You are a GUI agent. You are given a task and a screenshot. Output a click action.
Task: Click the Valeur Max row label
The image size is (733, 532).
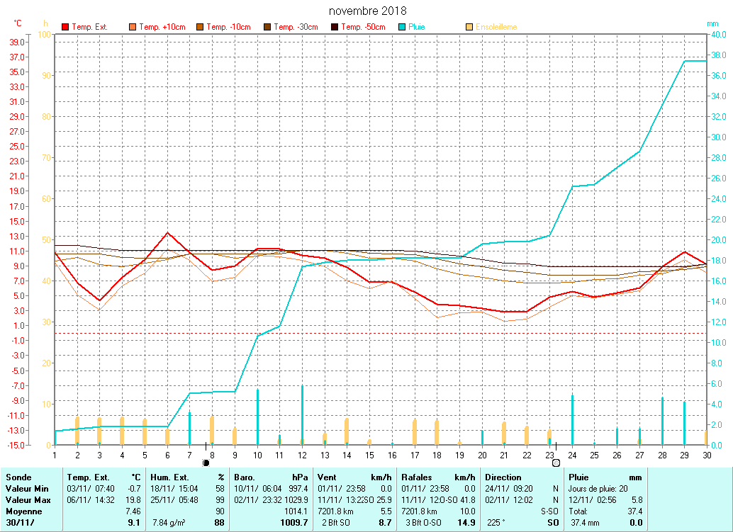click(26, 500)
